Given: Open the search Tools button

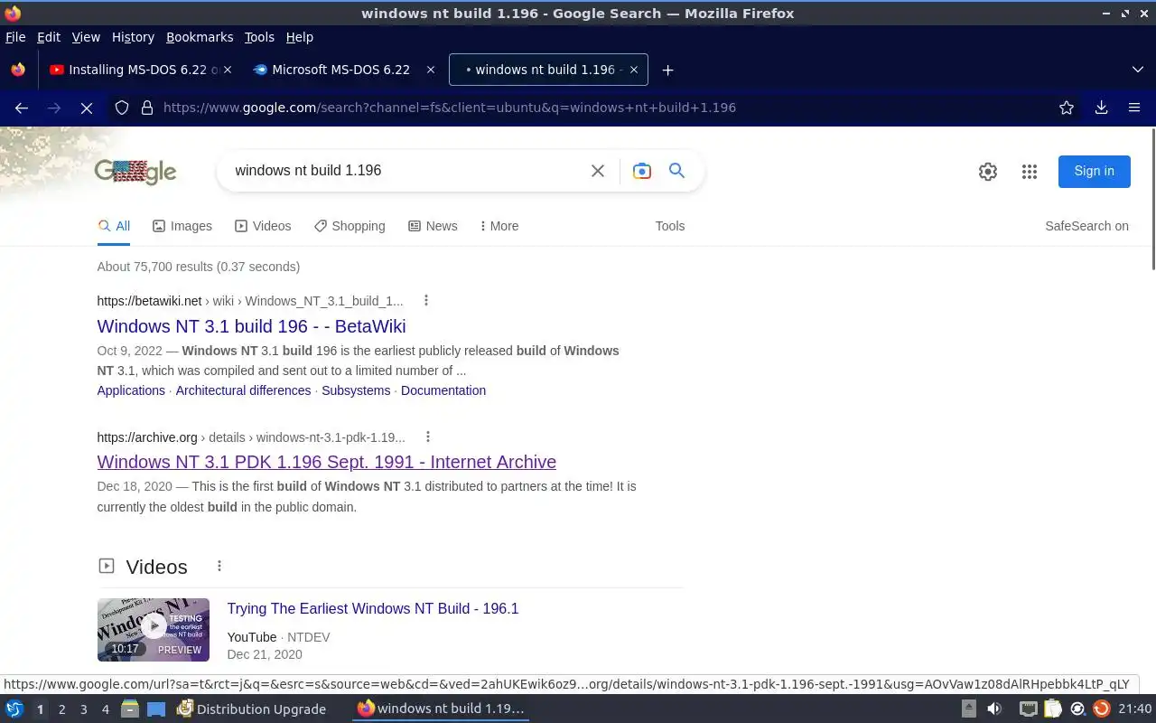Looking at the screenshot, I should tap(670, 226).
